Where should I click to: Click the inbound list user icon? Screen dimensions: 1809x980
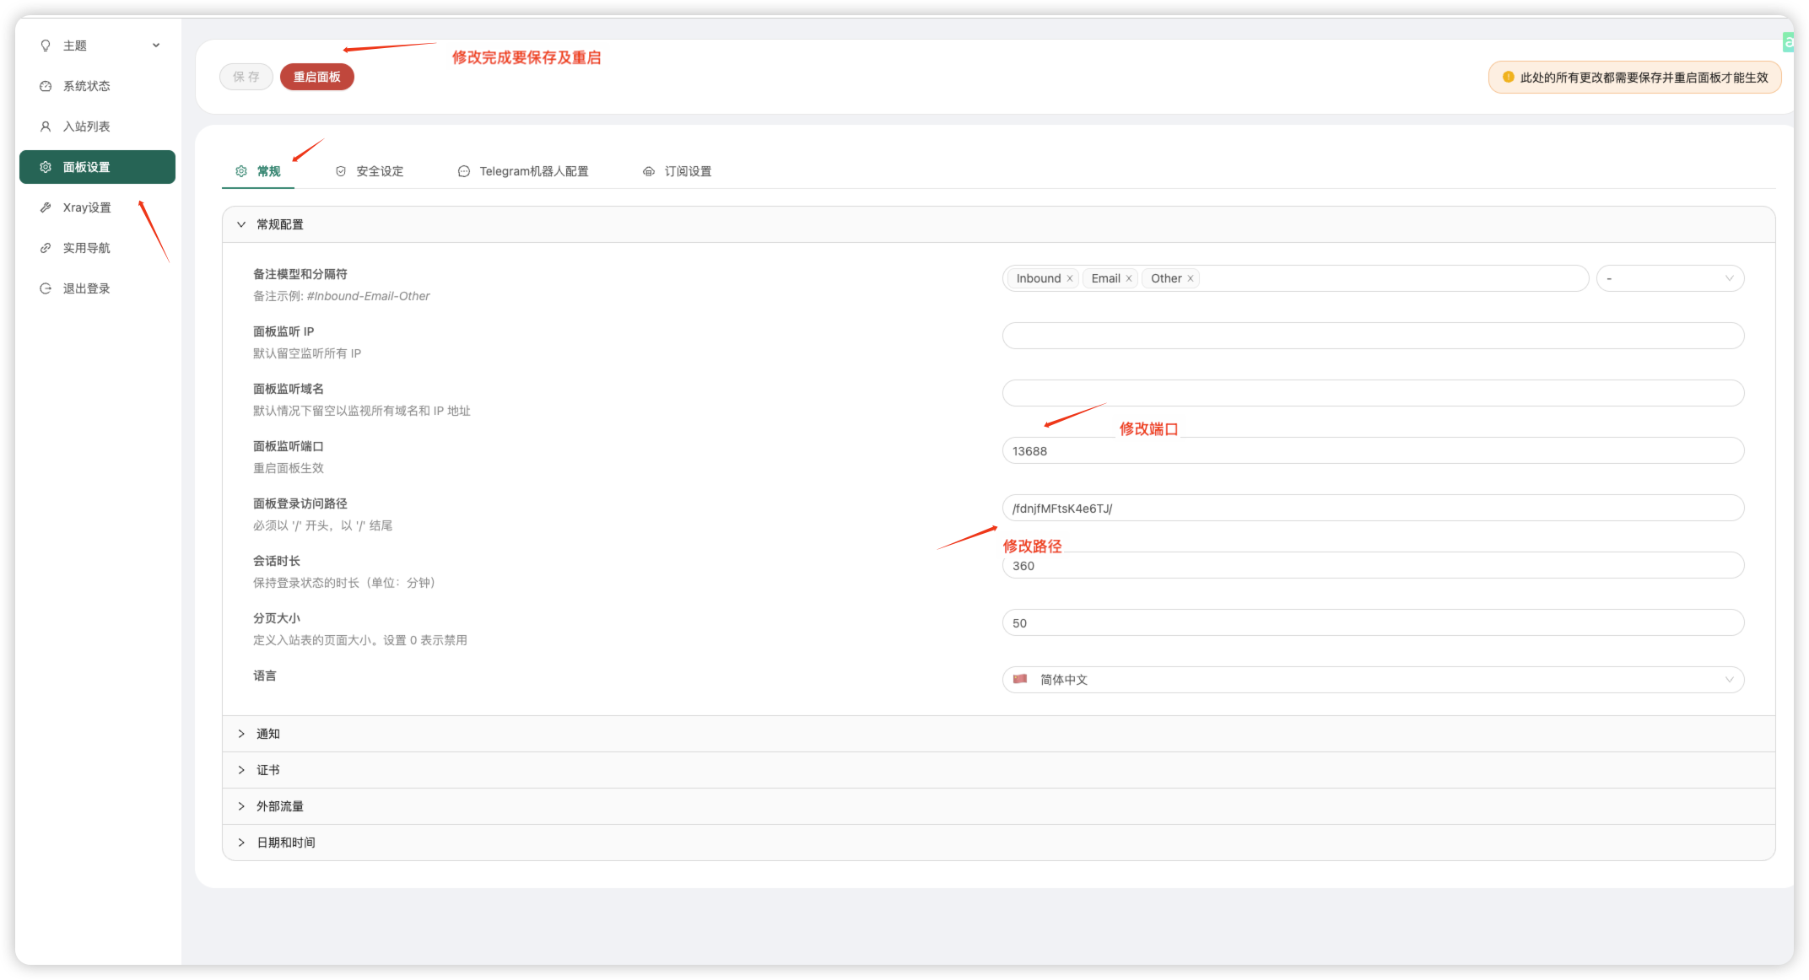tap(46, 127)
